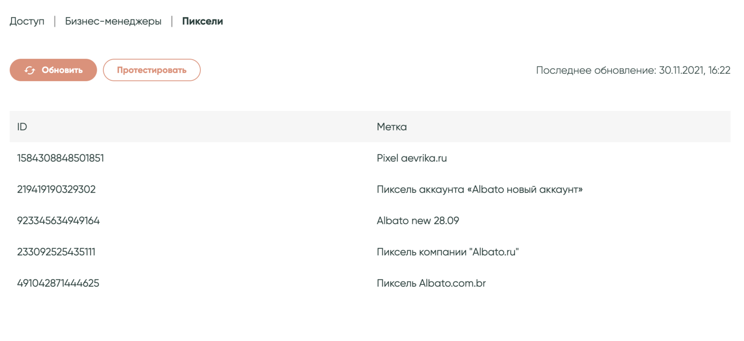This screenshot has height=341, width=744.
Task: Click the Albato new 28.09 label
Action: (x=418, y=221)
